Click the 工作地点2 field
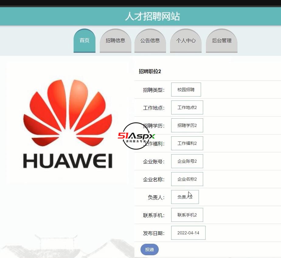 187,107
